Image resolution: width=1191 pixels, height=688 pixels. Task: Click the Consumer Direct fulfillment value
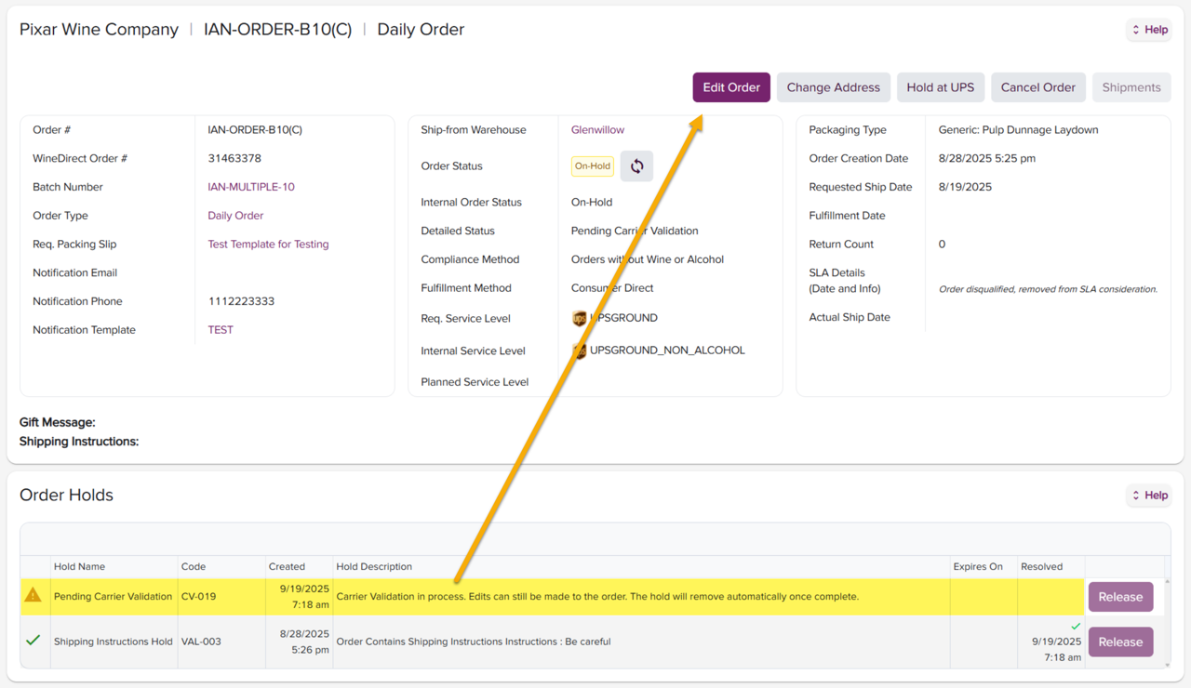[612, 288]
